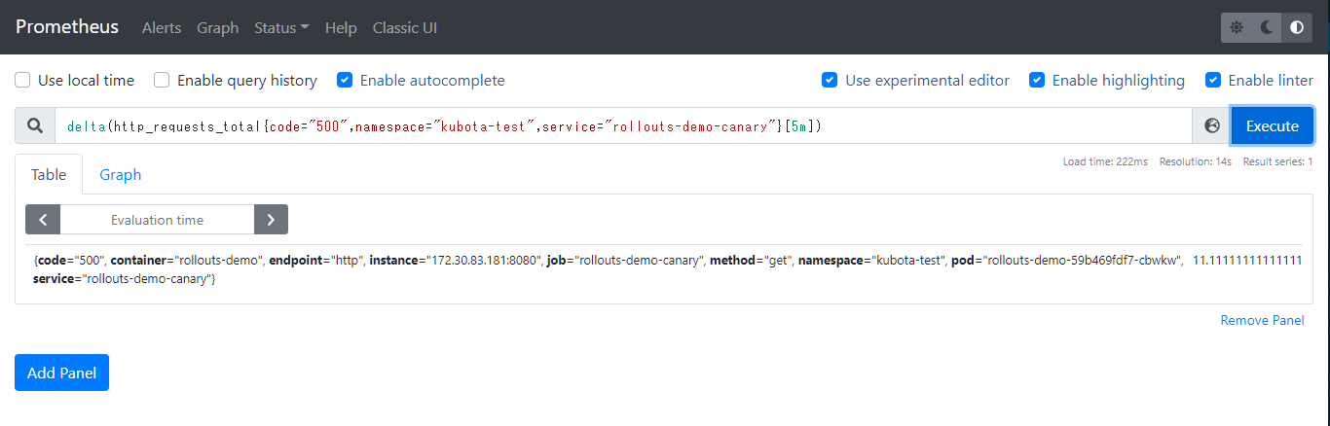Switch to the light theme sun icon
Image resolution: width=1330 pixels, height=426 pixels.
[1237, 27]
